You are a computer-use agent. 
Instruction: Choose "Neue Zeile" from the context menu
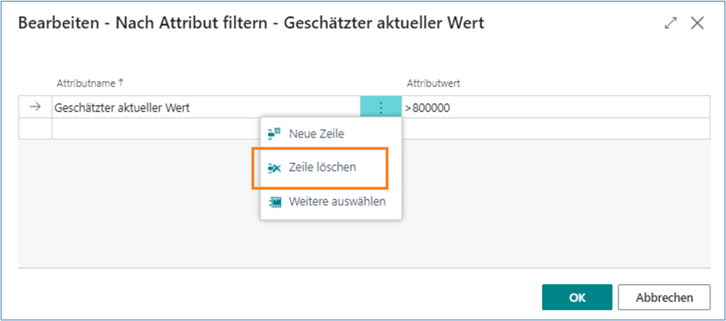click(x=316, y=134)
